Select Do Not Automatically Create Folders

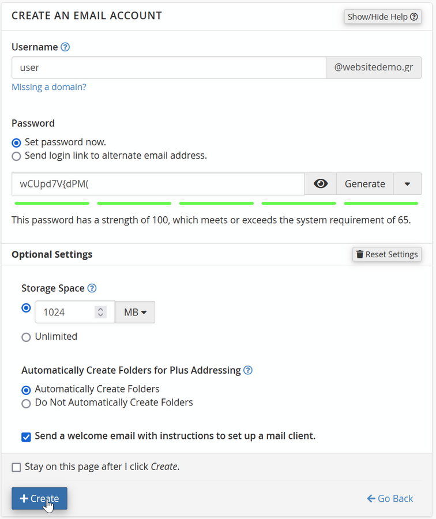tap(26, 403)
